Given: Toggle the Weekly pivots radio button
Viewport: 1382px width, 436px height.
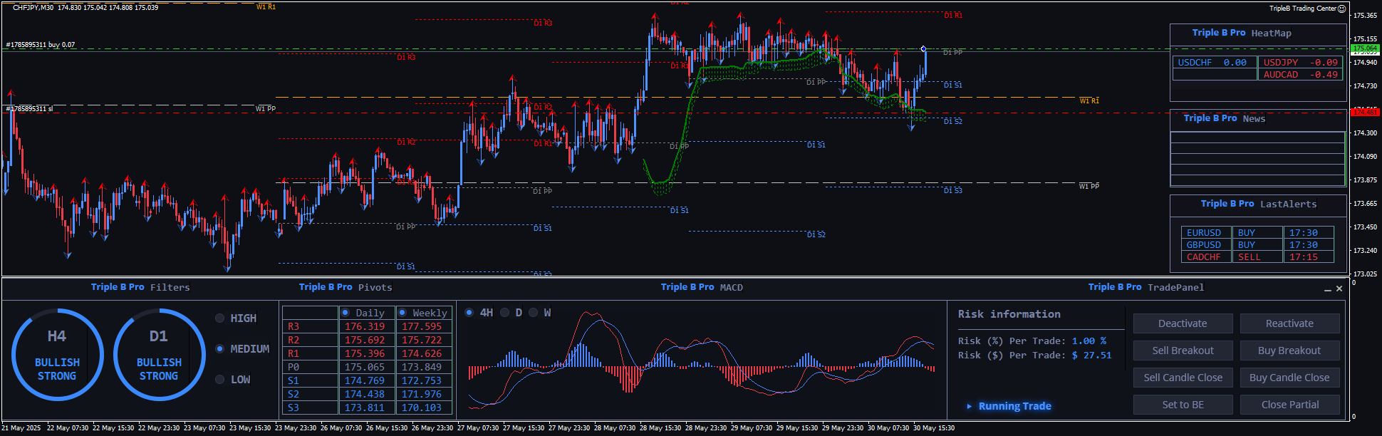Looking at the screenshot, I should tap(402, 313).
